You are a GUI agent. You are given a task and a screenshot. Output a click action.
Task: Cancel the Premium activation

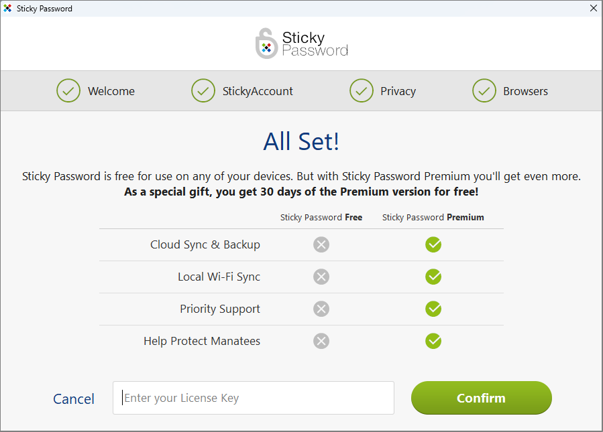(73, 398)
